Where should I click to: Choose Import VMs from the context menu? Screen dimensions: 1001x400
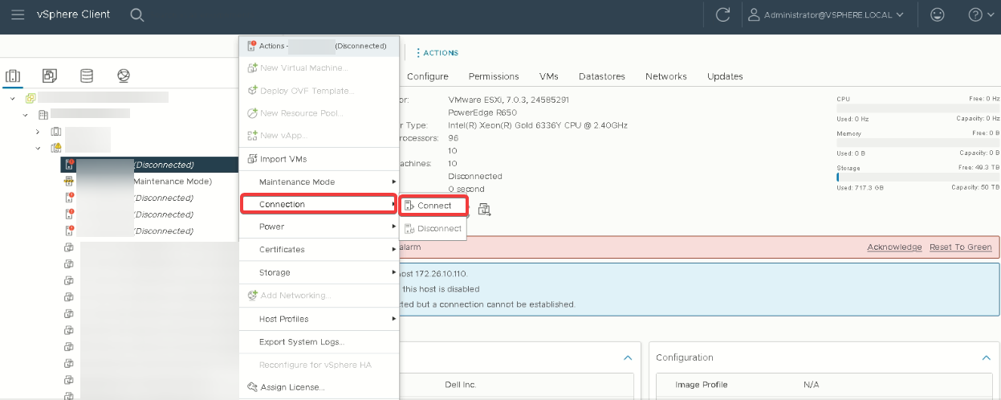pos(319,159)
